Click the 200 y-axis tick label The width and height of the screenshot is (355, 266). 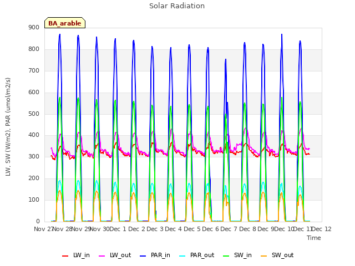point(34,178)
